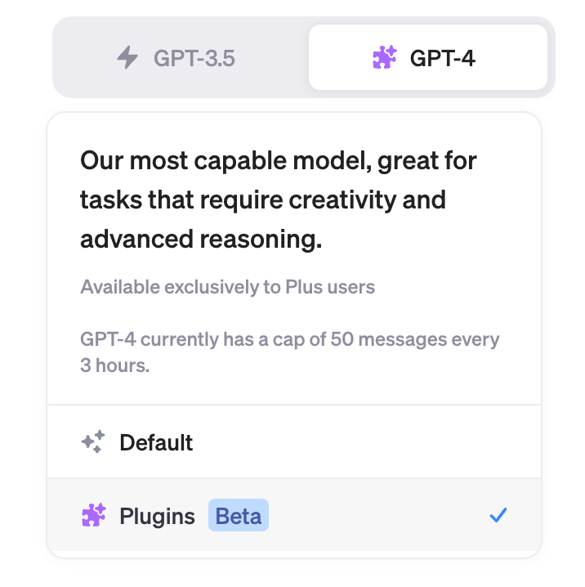This screenshot has height=587, width=585.
Task: Click the purple puzzle icon next to Plugins
Action: click(94, 516)
